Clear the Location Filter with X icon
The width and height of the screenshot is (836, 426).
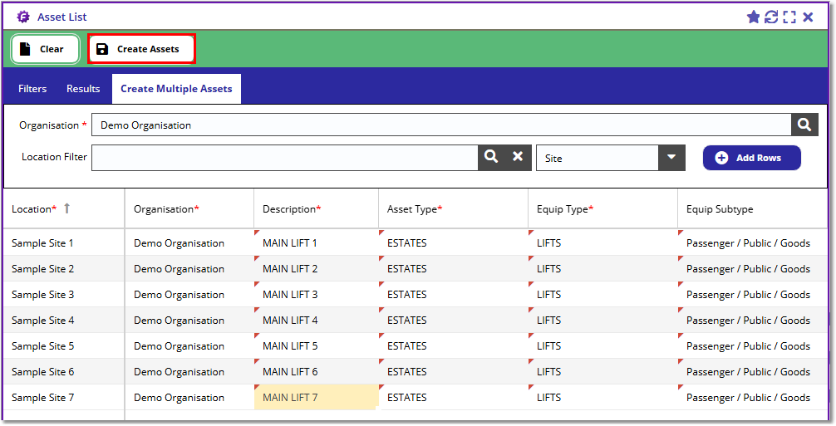[518, 157]
